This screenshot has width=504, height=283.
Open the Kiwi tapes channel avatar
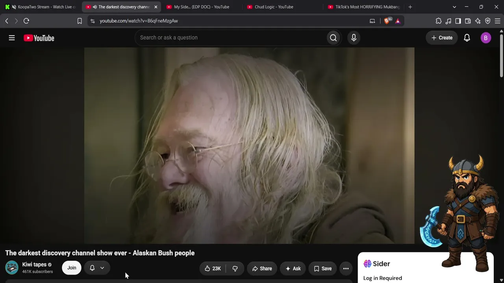(12, 268)
